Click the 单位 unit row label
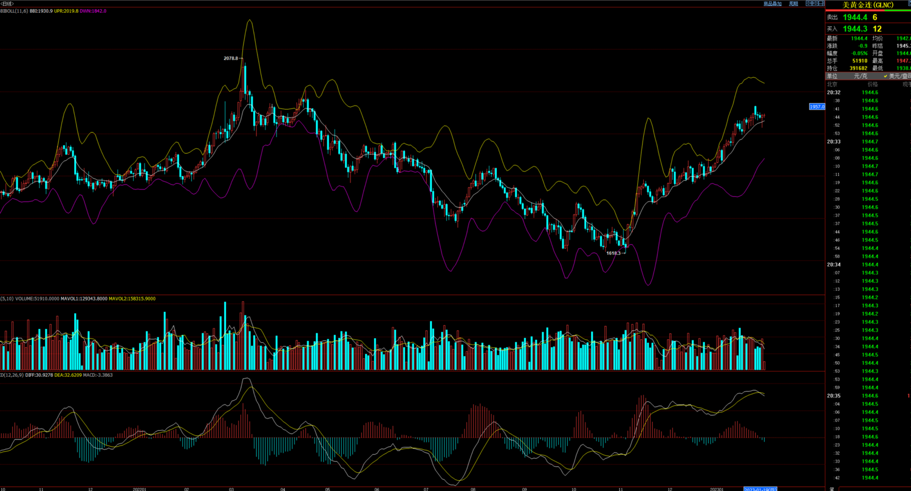911x491 pixels. pos(832,76)
